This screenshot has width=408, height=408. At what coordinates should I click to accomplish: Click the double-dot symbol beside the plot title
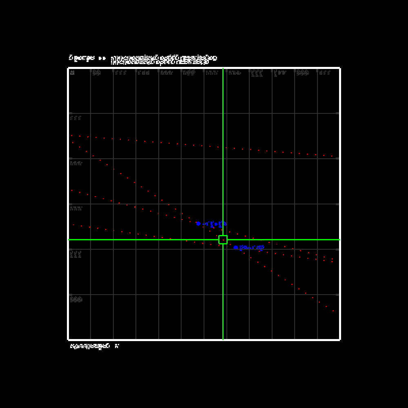(x=102, y=58)
